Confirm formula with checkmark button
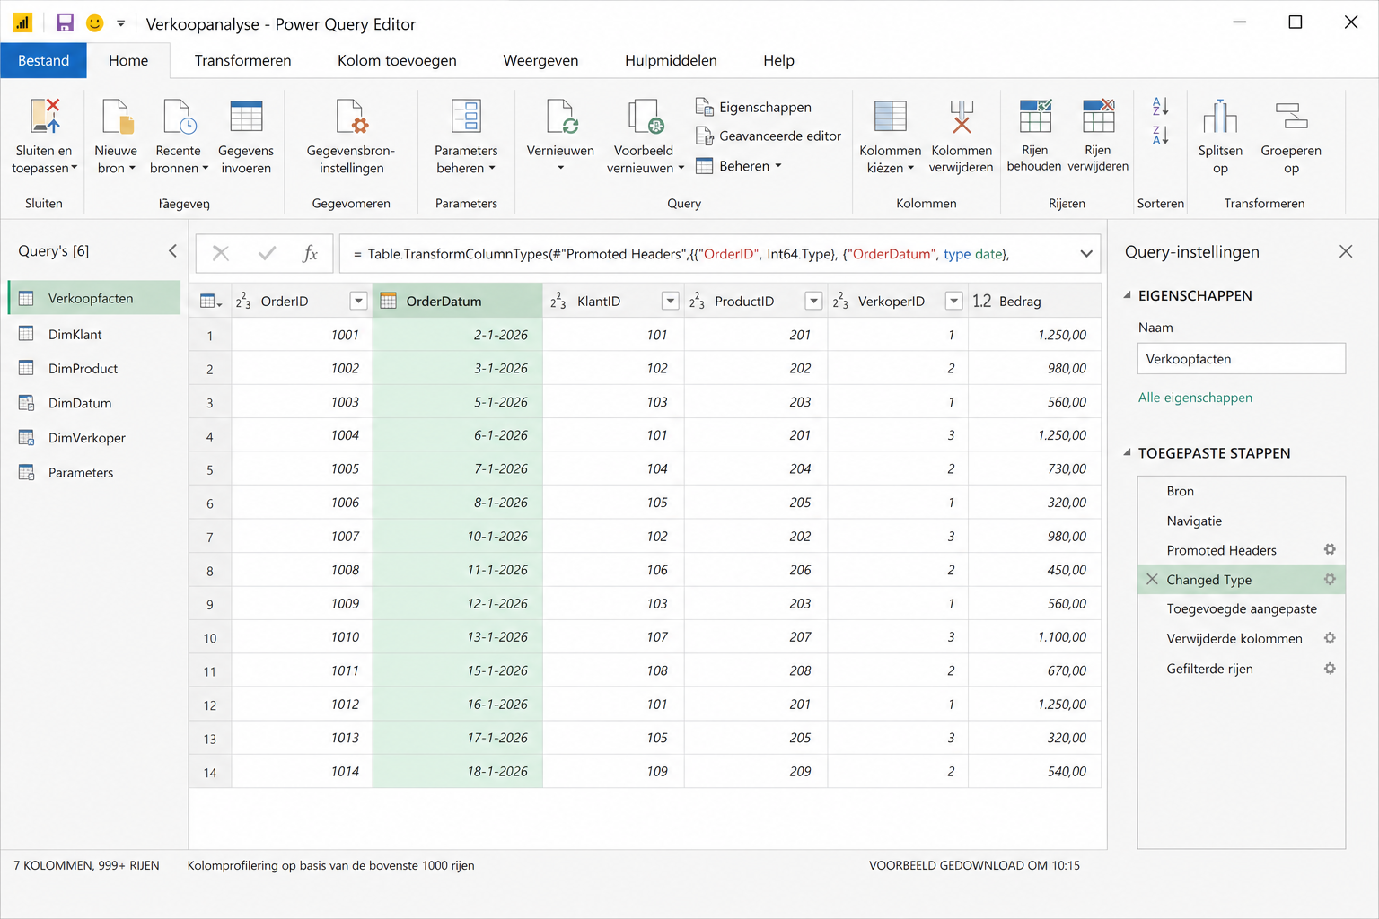Viewport: 1379px width, 919px height. [x=267, y=254]
